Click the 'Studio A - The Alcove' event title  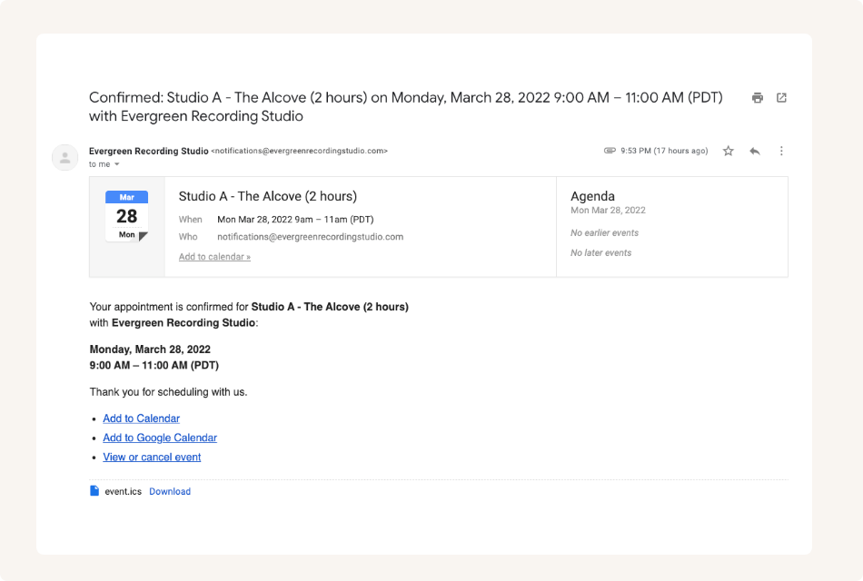click(267, 196)
